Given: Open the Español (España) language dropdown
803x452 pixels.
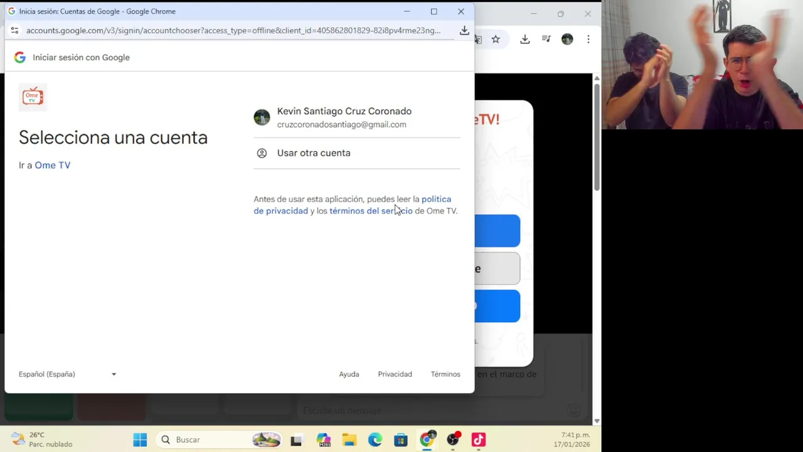Looking at the screenshot, I should point(68,374).
